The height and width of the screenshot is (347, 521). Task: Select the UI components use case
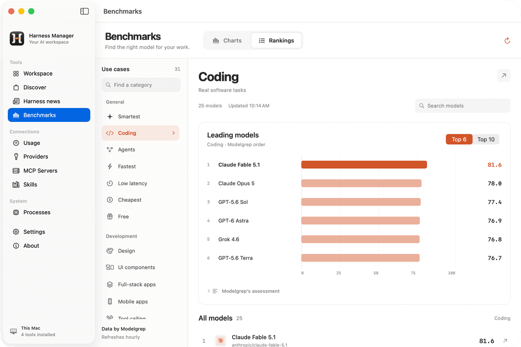pyautogui.click(x=140, y=267)
